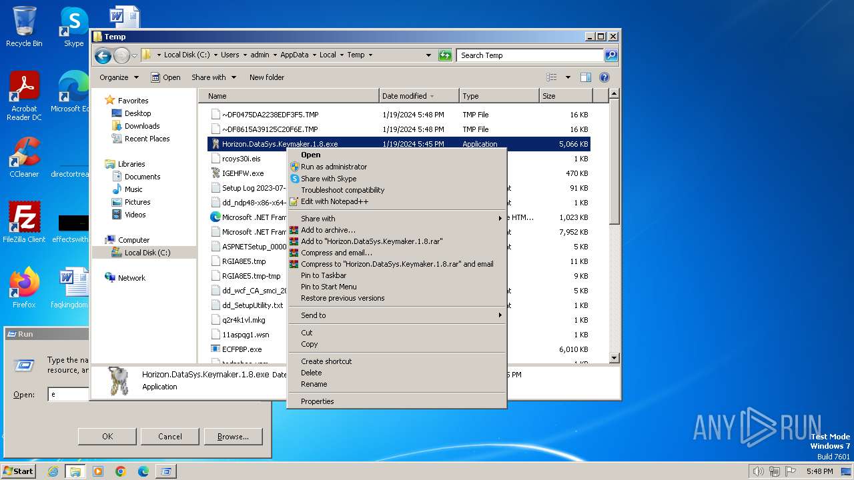Open Action Center flag tray icon
The width and height of the screenshot is (854, 480).
pyautogui.click(x=791, y=471)
